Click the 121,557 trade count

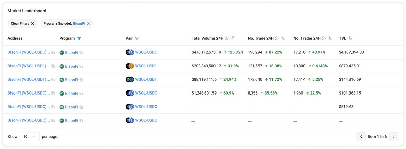[x=255, y=66]
